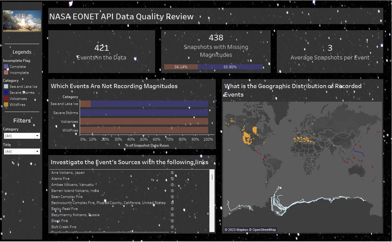This screenshot has width=392, height=242.
Task: Click the globe icon for Beckwourth Complex Fire
Action: tap(172, 203)
